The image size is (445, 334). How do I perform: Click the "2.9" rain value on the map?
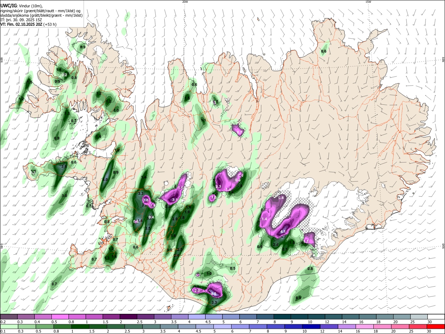click(x=175, y=219)
